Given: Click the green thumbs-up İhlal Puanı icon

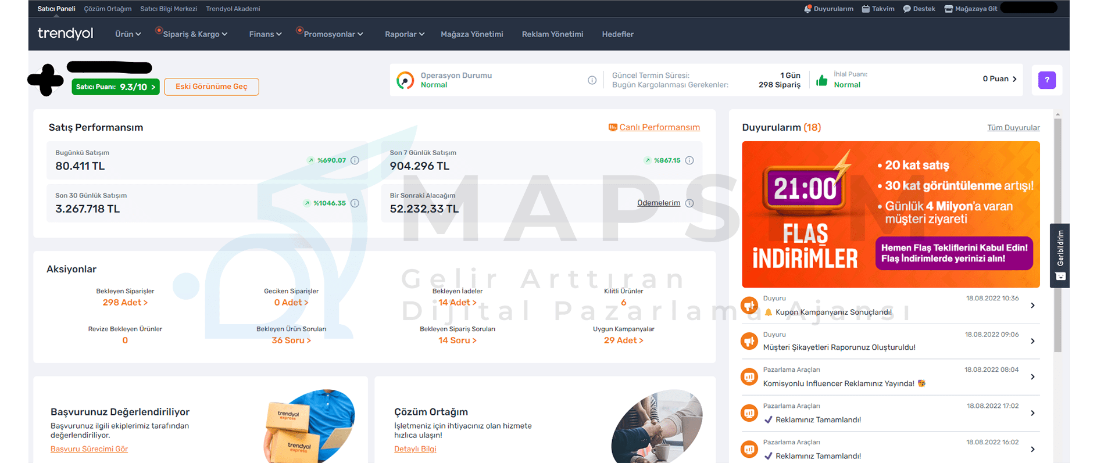Looking at the screenshot, I should coord(821,80).
